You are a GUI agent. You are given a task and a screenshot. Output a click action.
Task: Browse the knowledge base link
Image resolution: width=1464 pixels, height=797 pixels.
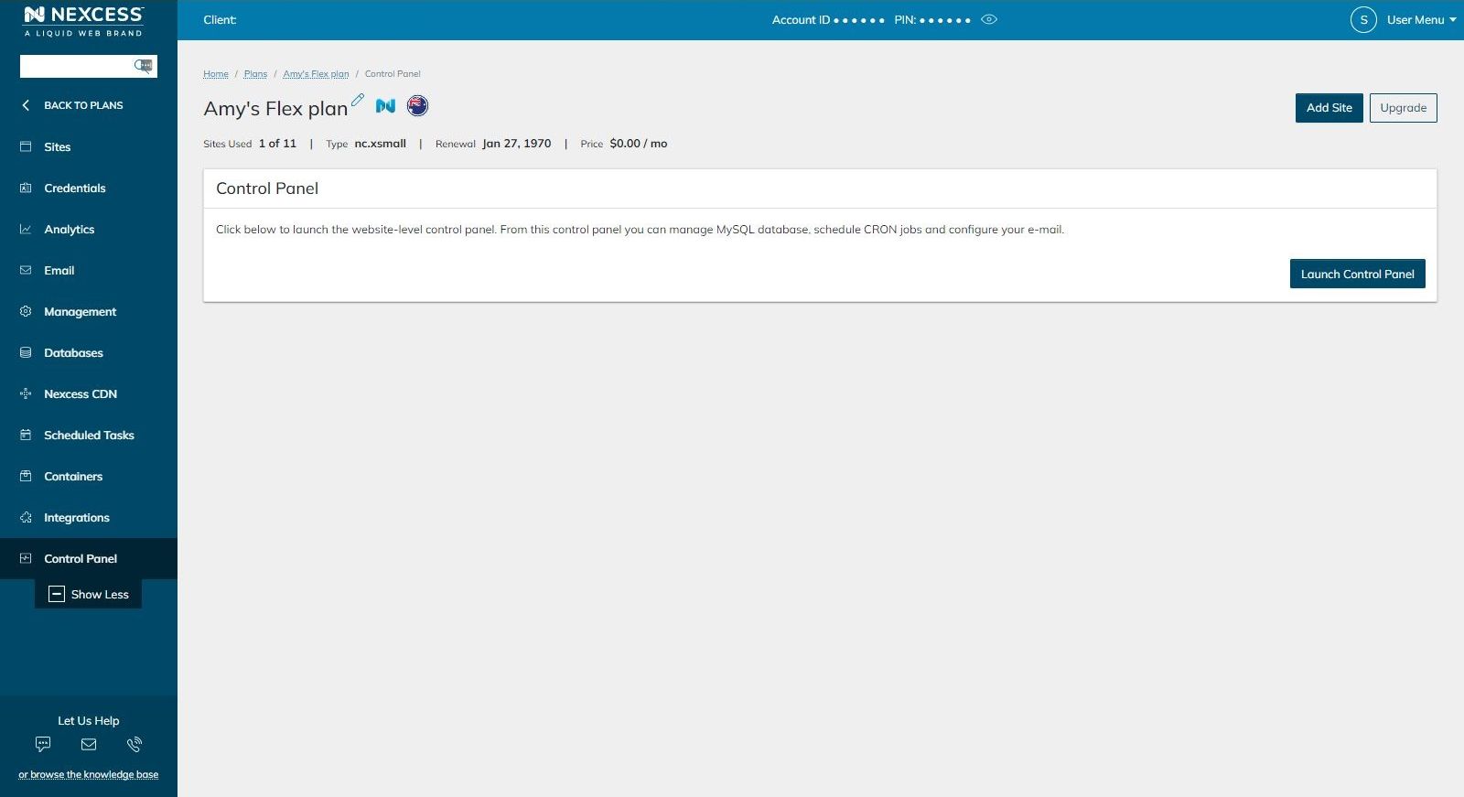point(89,774)
